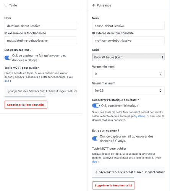Click the Nom field containing datetime-debut-lessive
The width and height of the screenshot is (170, 191).
(41, 26)
